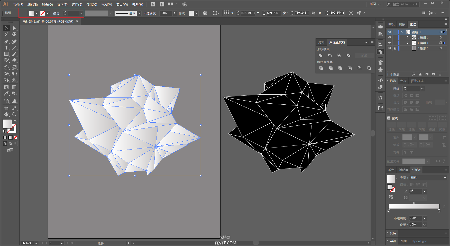Screen dimensions: 450x246
Task: Open the zoom level dropdown
Action: pyautogui.click(x=36, y=243)
